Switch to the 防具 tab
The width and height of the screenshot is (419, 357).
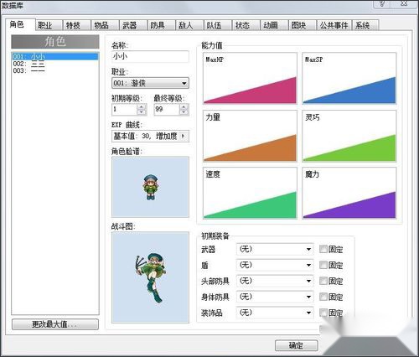point(161,25)
